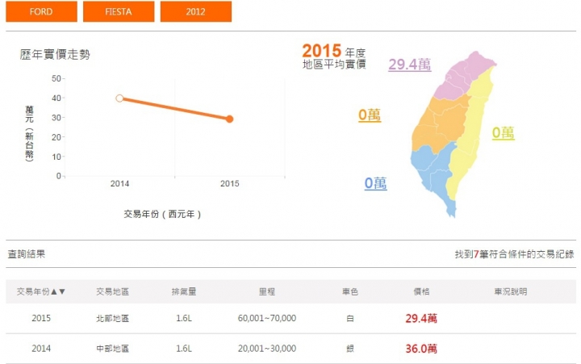This screenshot has height=364, width=581.
Task: Click the 交易地區 column header
Action: pos(113,291)
